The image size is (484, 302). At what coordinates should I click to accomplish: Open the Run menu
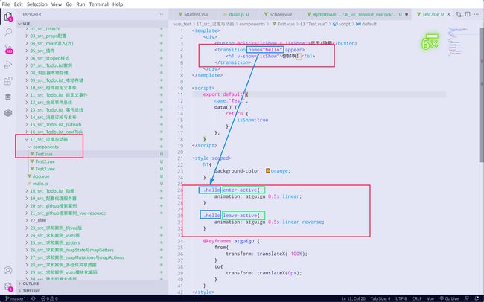click(80, 4)
